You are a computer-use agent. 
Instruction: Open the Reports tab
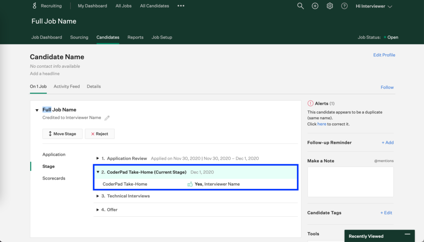[x=135, y=37]
